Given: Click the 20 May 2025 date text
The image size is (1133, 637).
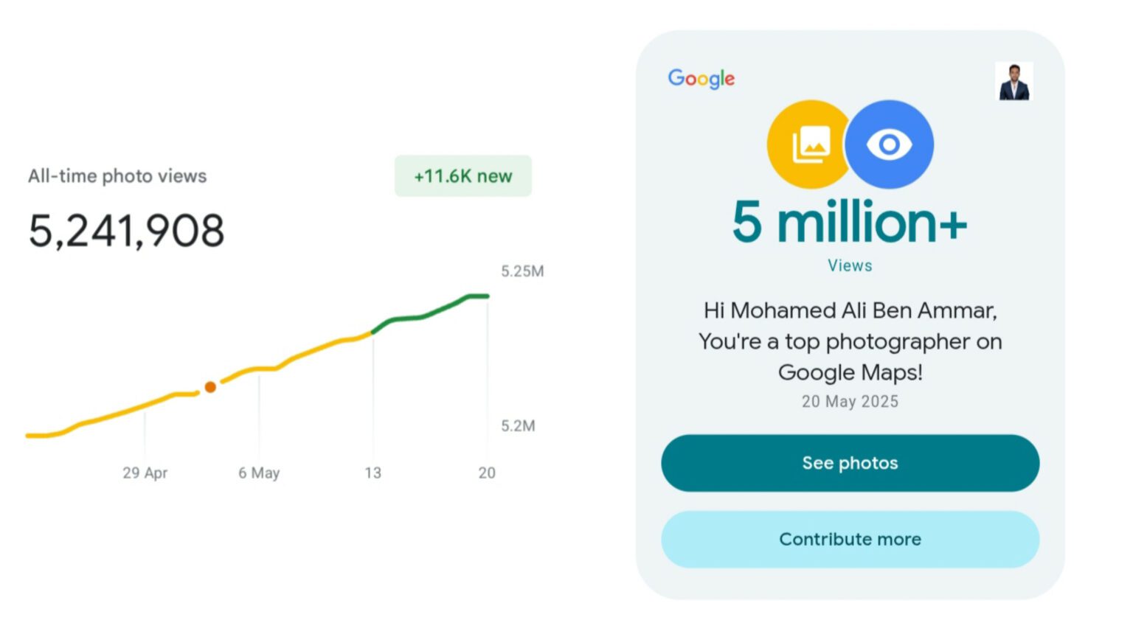Looking at the screenshot, I should pos(850,402).
